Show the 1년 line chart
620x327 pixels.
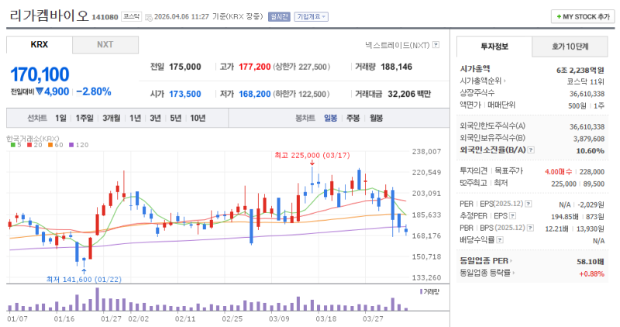(x=135, y=118)
